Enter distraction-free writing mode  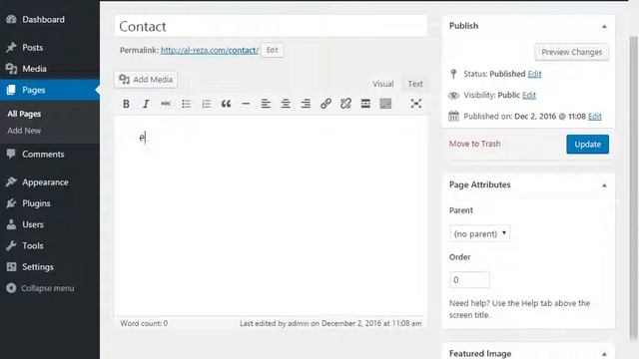[x=415, y=104]
